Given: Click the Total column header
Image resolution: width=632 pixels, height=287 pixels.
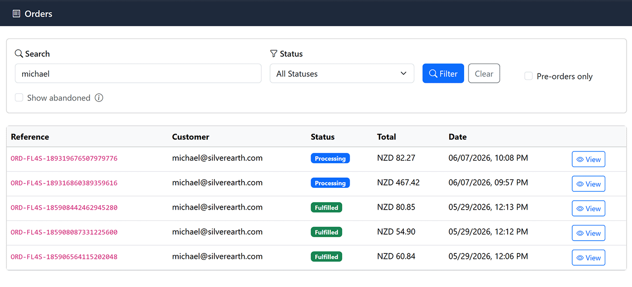Looking at the screenshot, I should tap(387, 137).
